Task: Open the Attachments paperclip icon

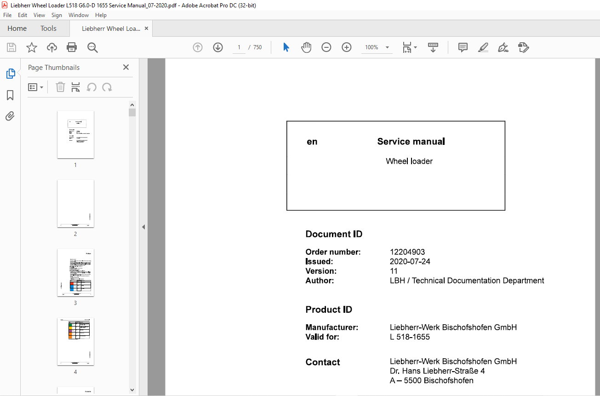Action: tap(10, 116)
